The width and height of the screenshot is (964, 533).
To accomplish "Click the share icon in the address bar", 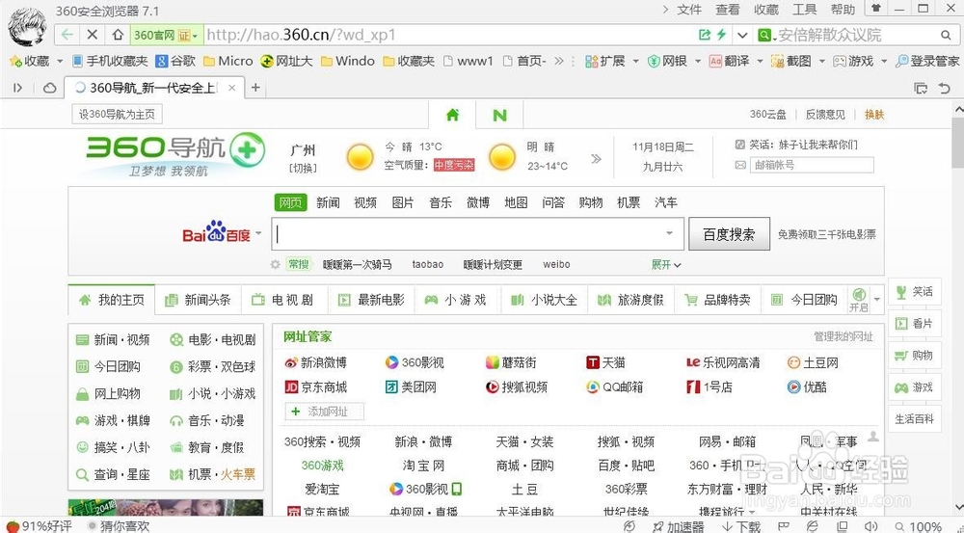I will coord(705,35).
